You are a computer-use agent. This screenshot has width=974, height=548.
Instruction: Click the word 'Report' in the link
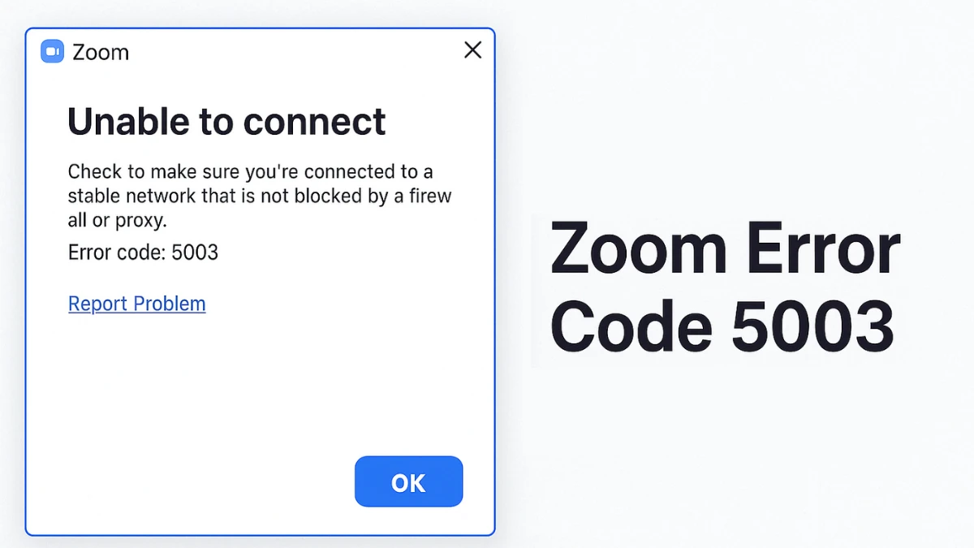tap(98, 304)
